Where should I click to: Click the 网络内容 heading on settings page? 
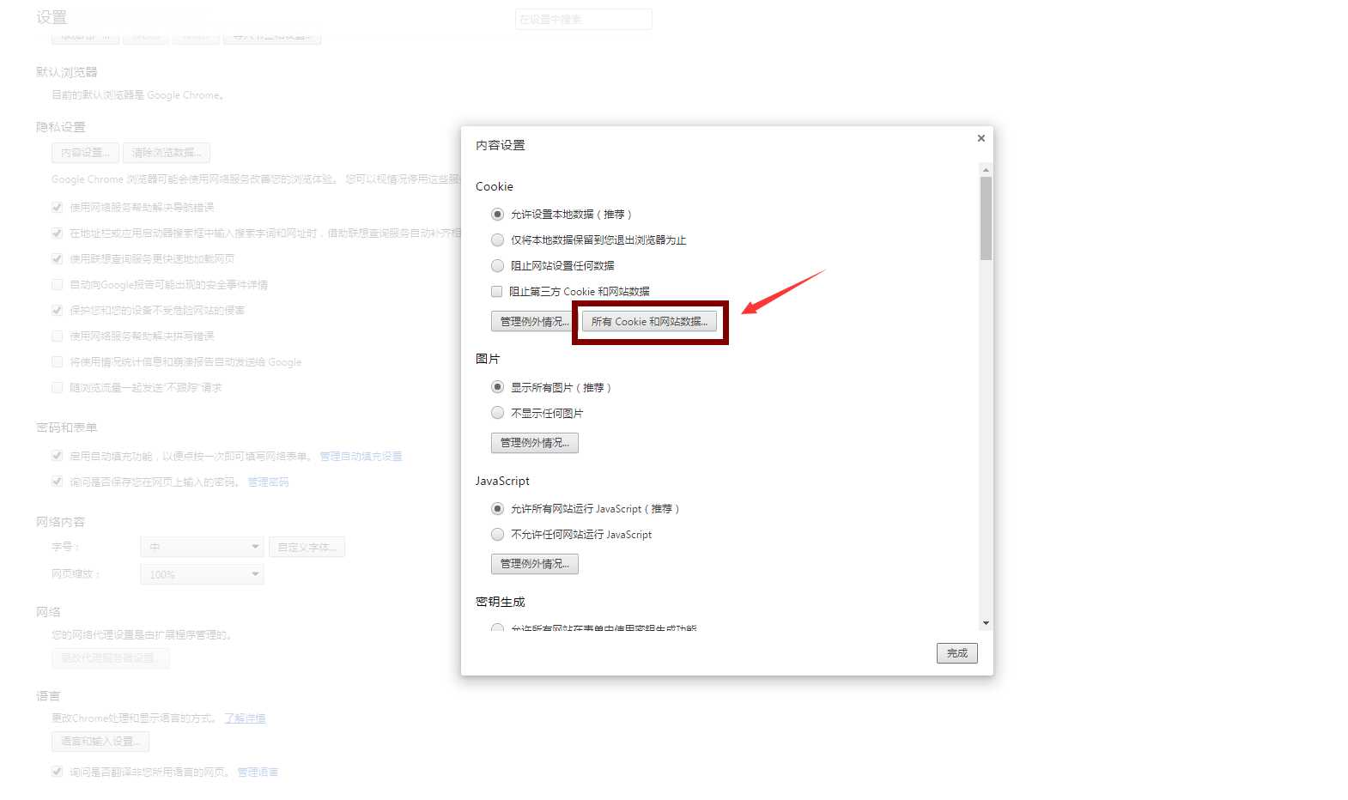tap(61, 522)
